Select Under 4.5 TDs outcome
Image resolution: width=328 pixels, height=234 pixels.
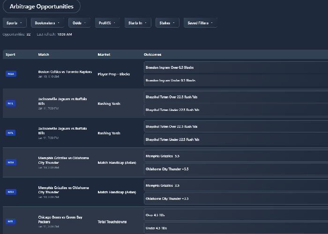pos(236,228)
